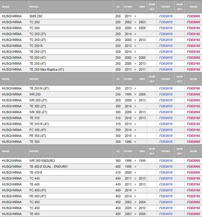The image size is (202, 217).
Task: Click front FDB2018 link for FE 350 (4T)
Action: pos(166,136)
